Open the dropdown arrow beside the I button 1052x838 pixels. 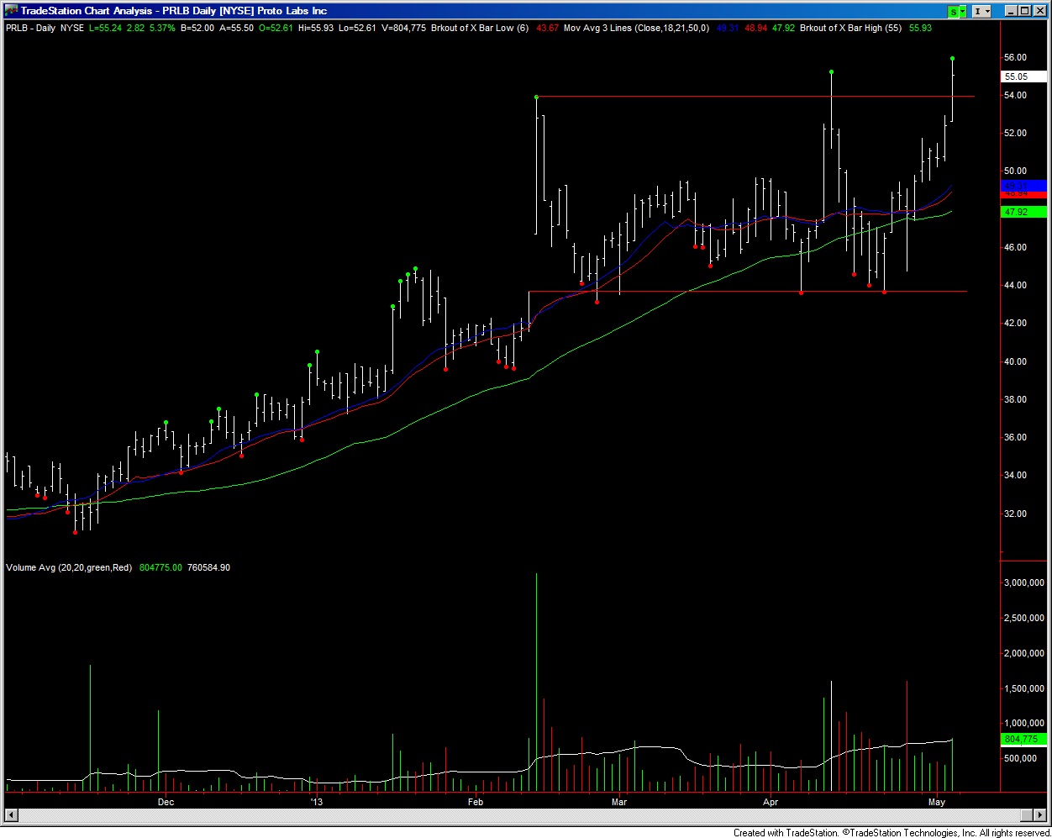click(x=988, y=11)
